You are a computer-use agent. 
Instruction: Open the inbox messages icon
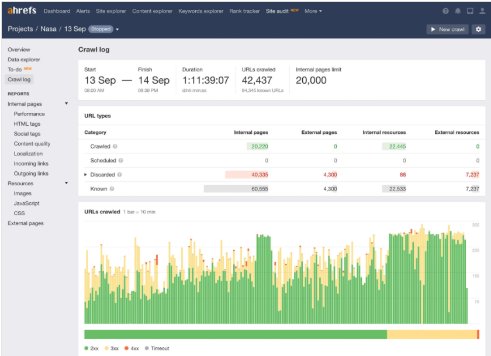click(469, 11)
